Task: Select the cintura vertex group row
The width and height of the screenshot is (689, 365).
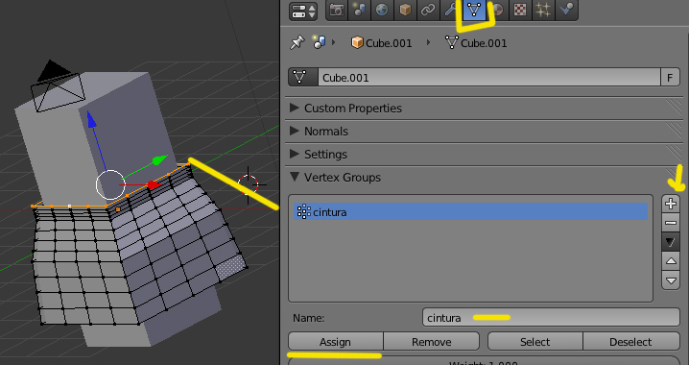Action: [x=470, y=212]
